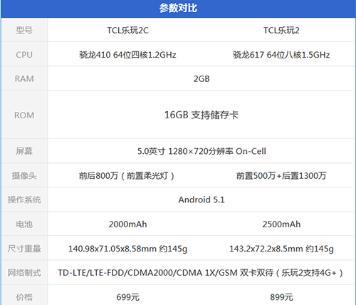Viewport: 356px width, 305px height.
Task: Click the TD-LTE/LTE-FDD network standards cell
Action: pos(201,273)
